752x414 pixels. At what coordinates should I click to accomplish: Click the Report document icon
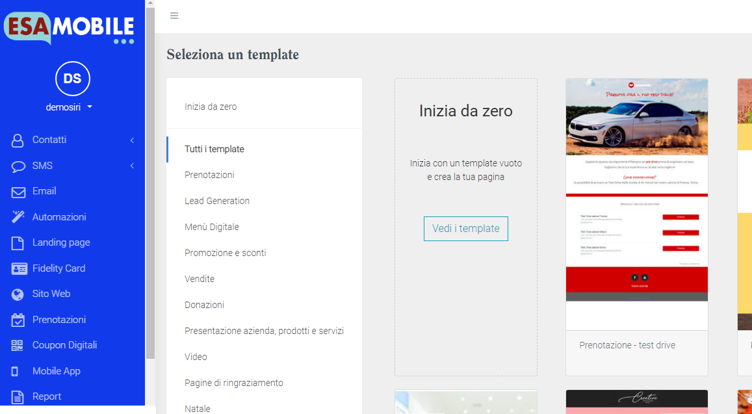tap(18, 396)
